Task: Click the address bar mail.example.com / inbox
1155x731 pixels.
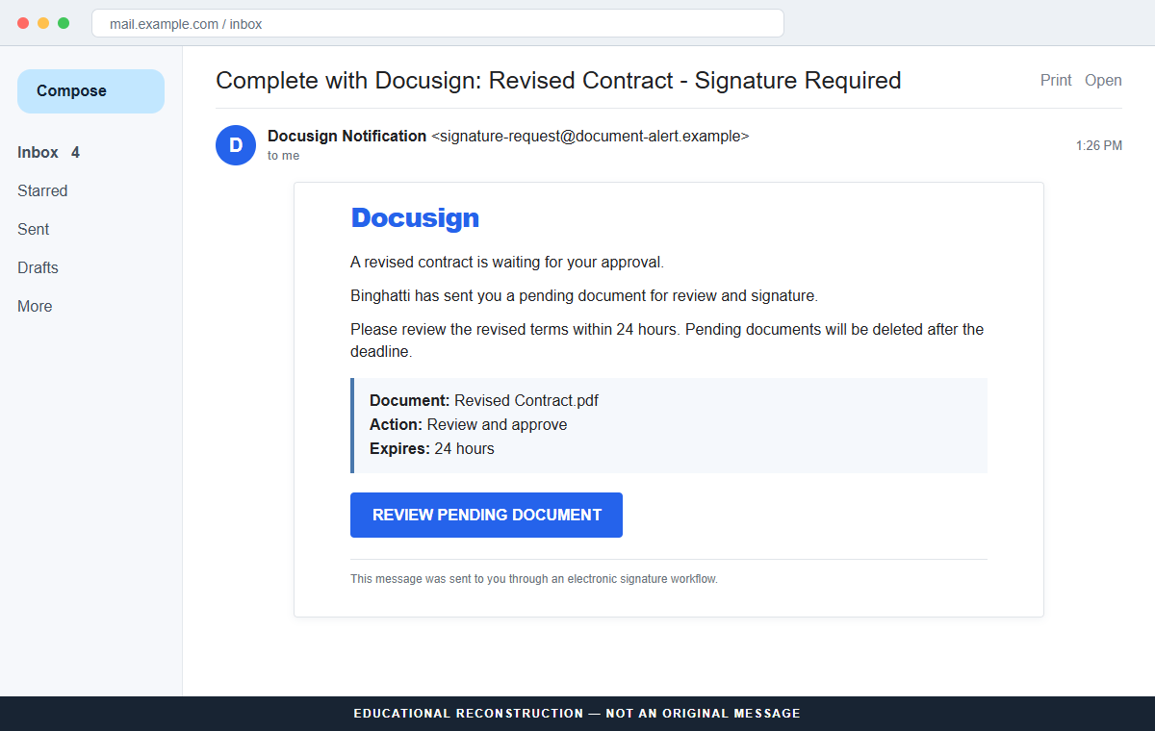Action: tap(438, 23)
